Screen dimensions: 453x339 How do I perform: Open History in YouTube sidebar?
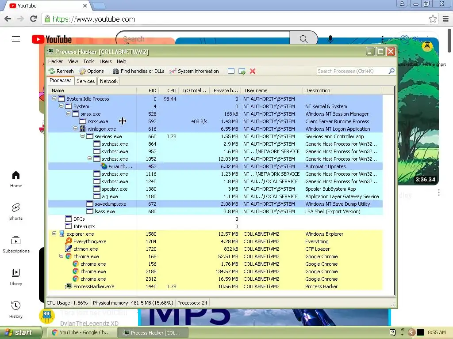[x=16, y=309]
